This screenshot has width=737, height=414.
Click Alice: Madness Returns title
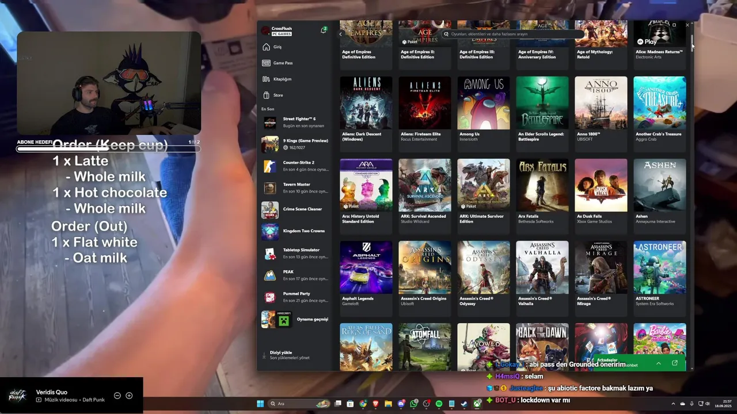click(659, 52)
